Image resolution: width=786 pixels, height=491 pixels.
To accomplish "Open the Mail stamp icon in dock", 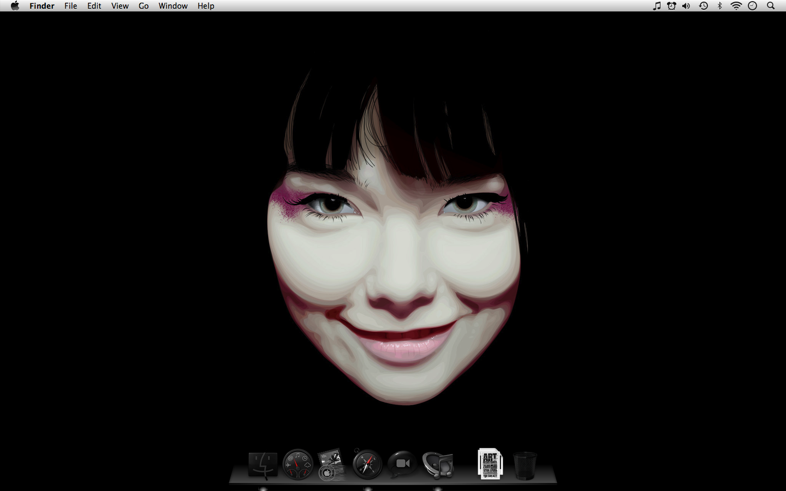I will tap(332, 465).
